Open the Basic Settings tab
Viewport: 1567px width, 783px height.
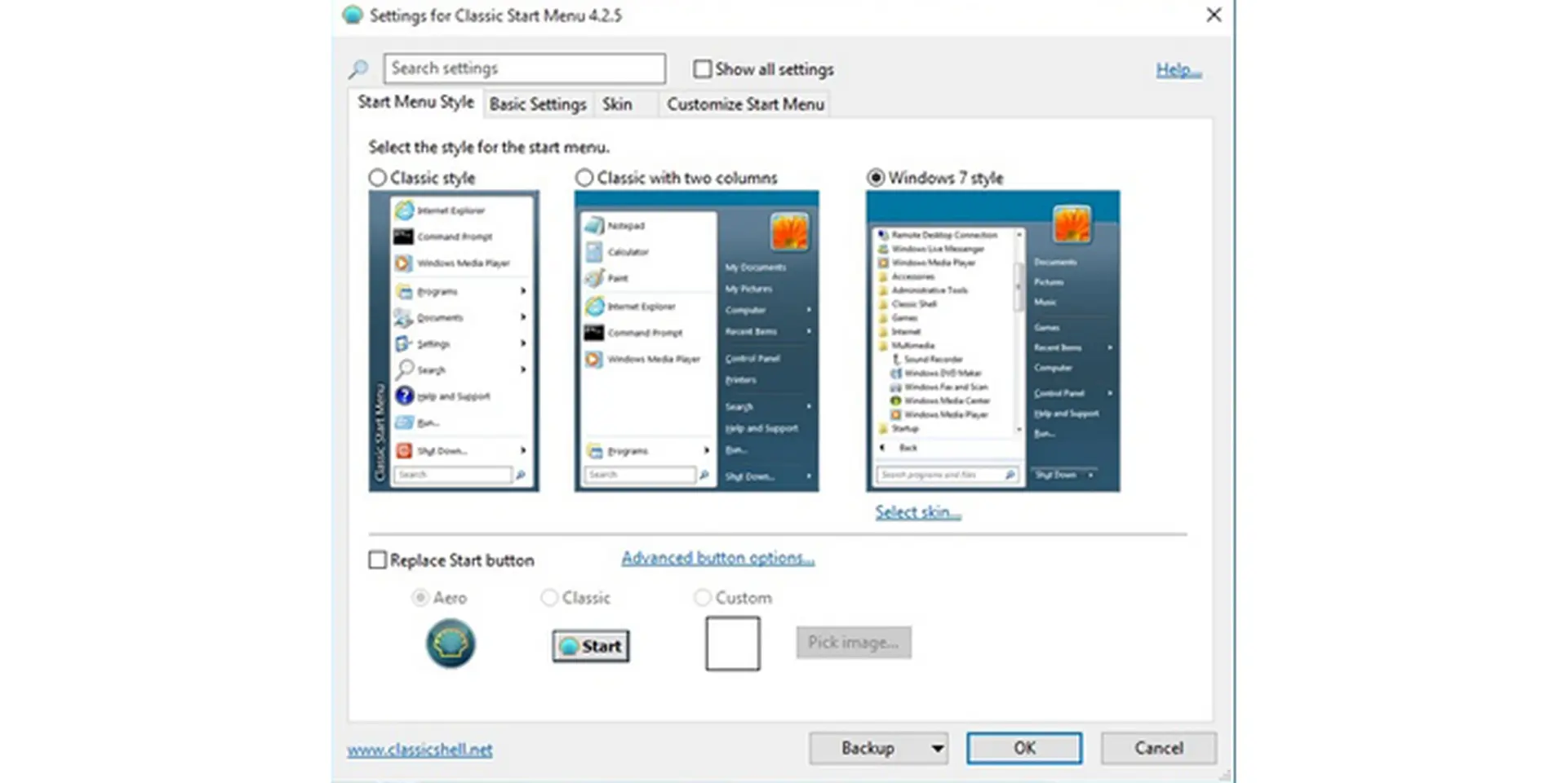click(x=538, y=104)
